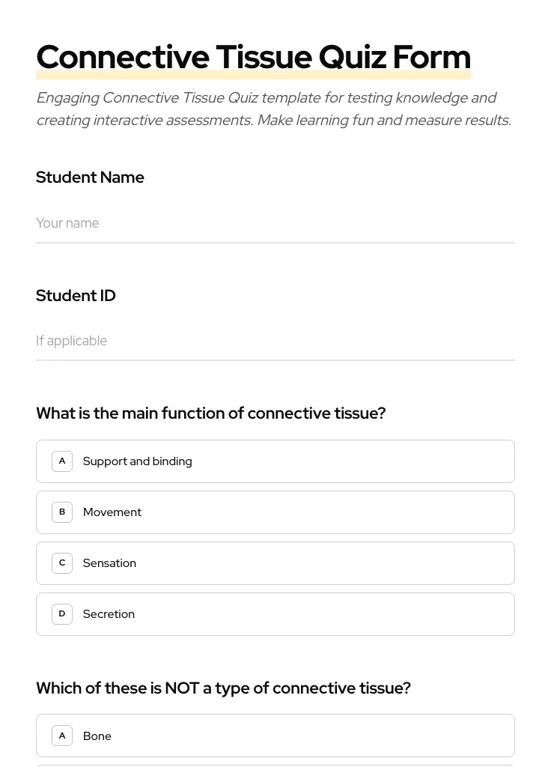Click the italic description paragraph
The height and width of the screenshot is (767, 551).
(273, 109)
